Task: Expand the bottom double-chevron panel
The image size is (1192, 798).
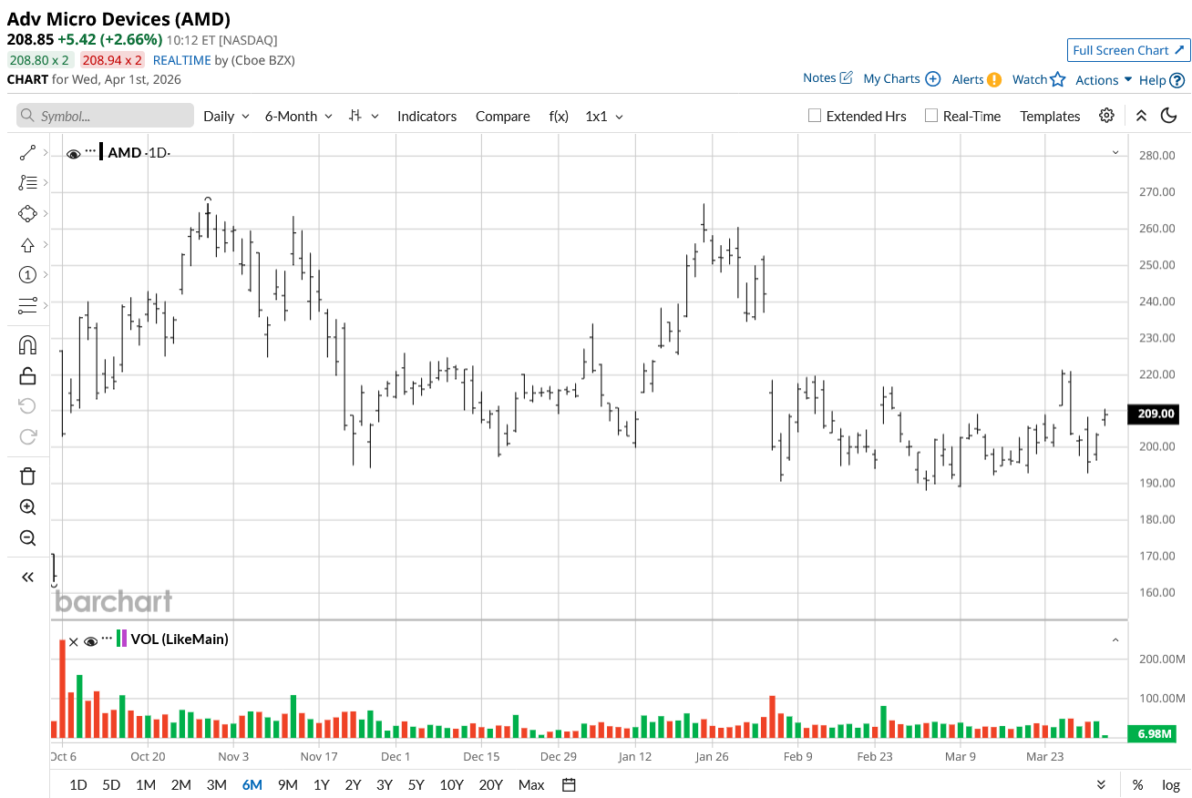Action: [1101, 784]
